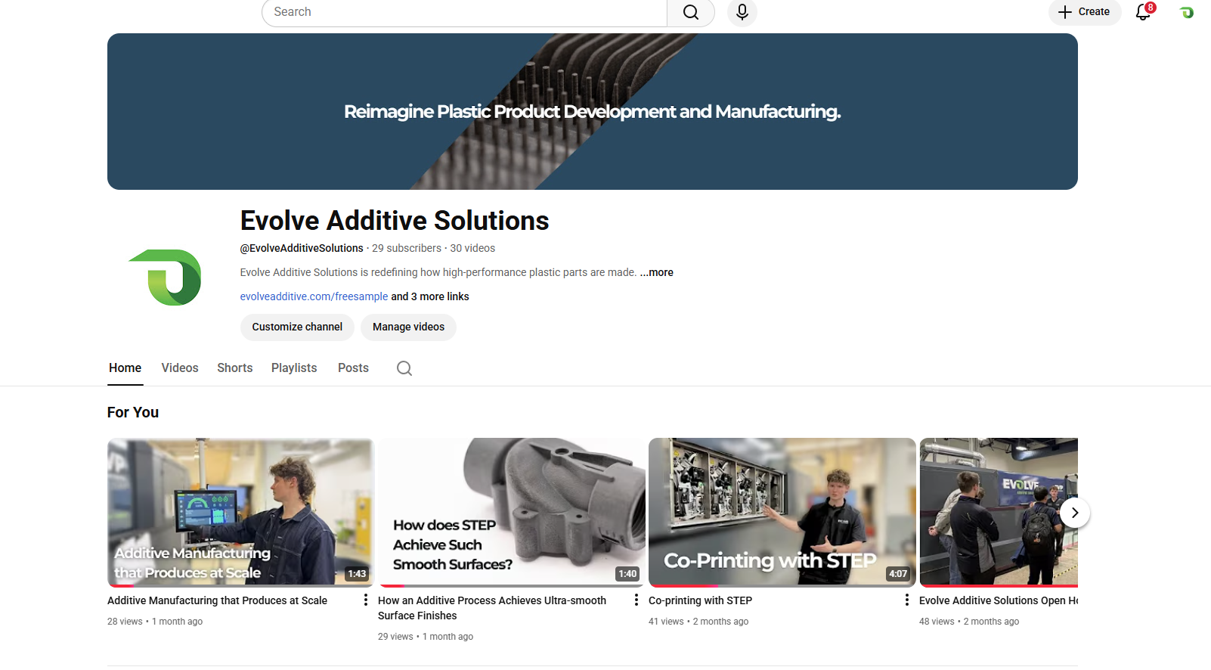Open the account avatar menu
This screenshot has width=1211, height=670.
(1187, 12)
